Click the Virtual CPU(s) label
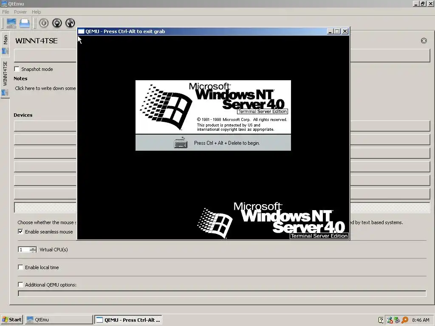Image resolution: width=435 pixels, height=326 pixels. point(54,250)
